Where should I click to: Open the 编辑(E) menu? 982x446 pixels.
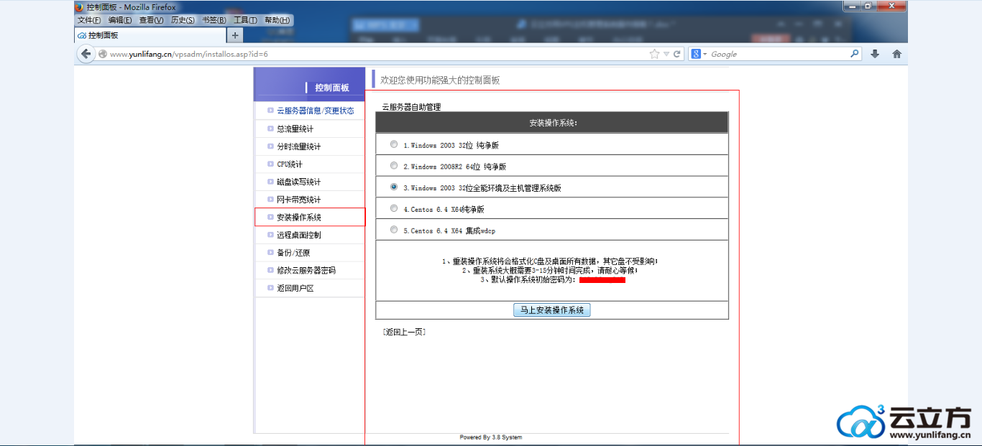coord(120,20)
